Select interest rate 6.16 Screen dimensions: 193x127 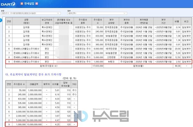pyautogui.click(x=57, y=95)
